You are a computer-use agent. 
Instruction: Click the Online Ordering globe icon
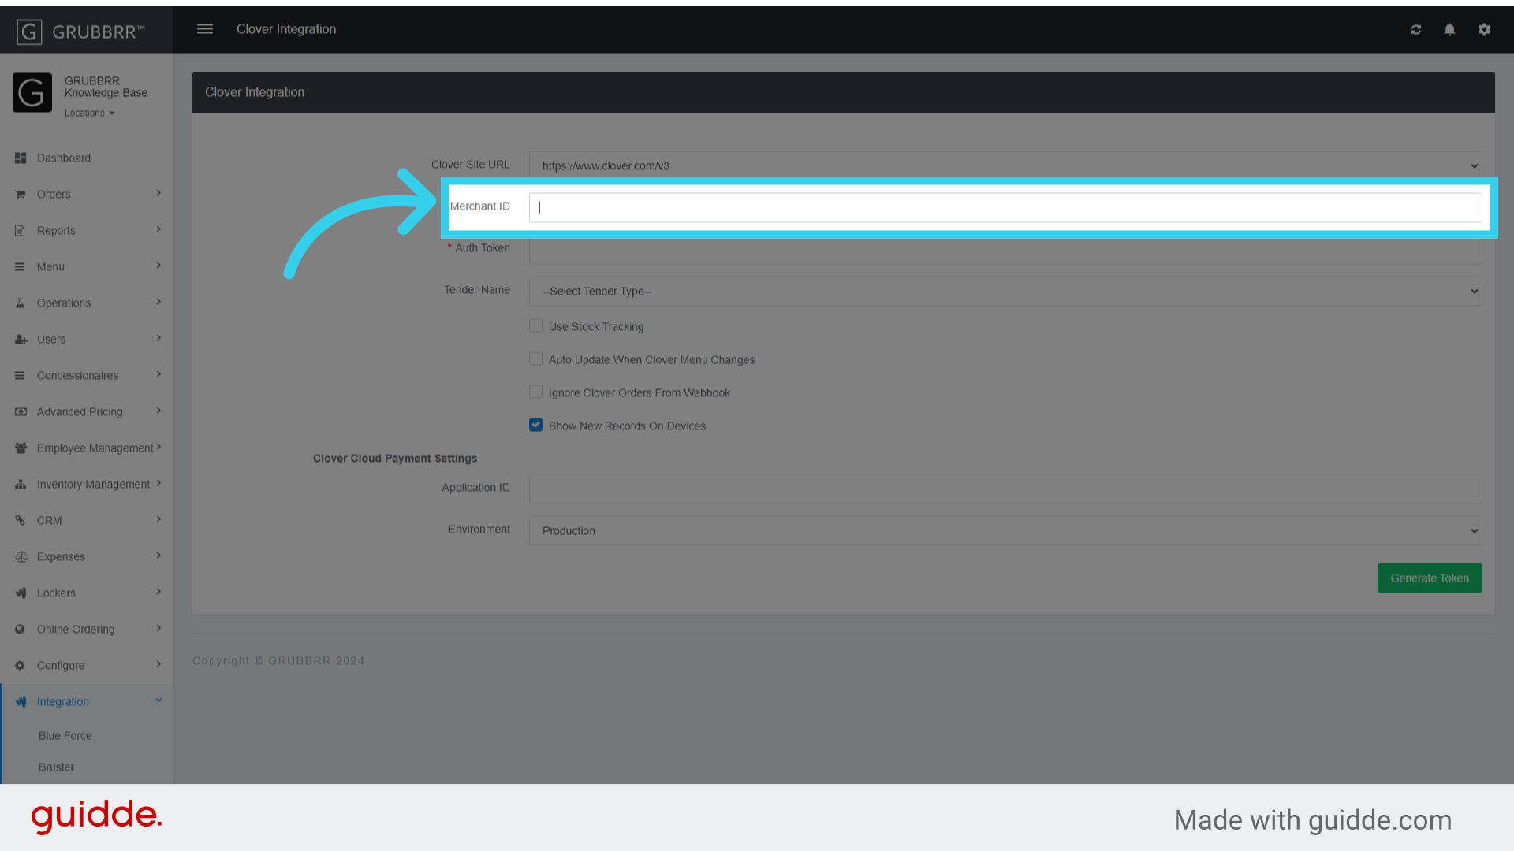tap(21, 630)
